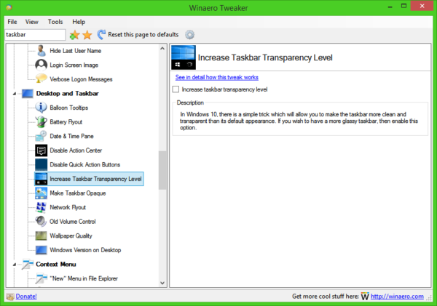Click the Battery Flyout icon
This screenshot has width=437, height=306.
[42, 122]
